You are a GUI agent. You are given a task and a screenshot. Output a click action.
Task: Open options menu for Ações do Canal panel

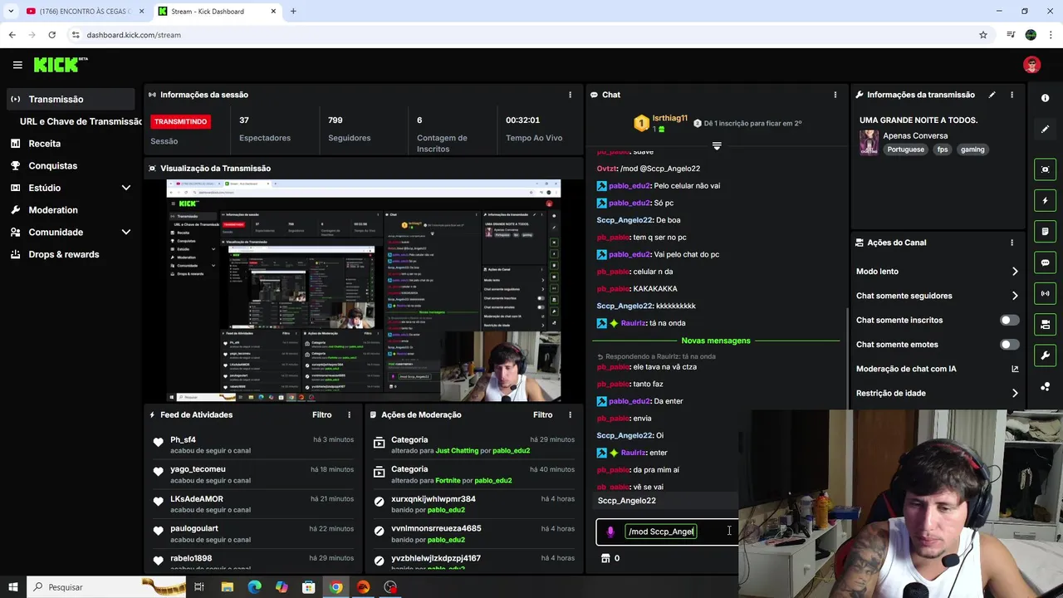tap(1012, 243)
